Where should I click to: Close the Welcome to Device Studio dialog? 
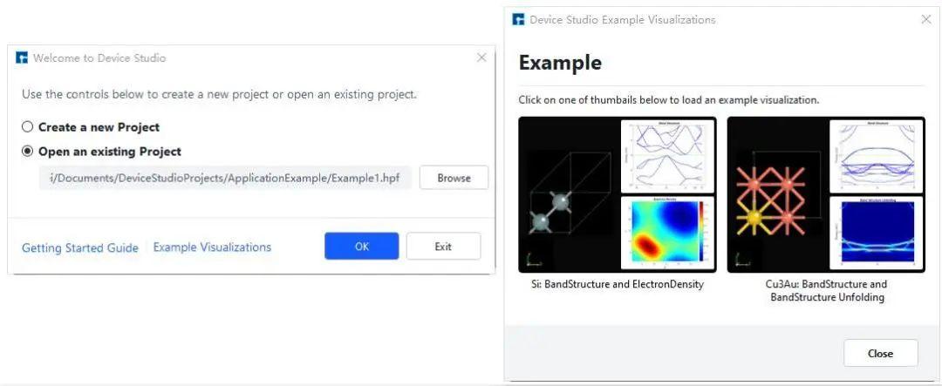click(x=481, y=58)
